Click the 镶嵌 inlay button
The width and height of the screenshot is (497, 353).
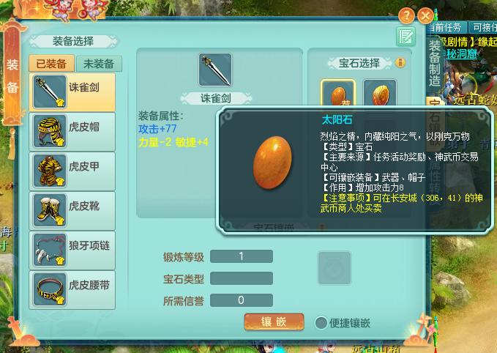274,322
